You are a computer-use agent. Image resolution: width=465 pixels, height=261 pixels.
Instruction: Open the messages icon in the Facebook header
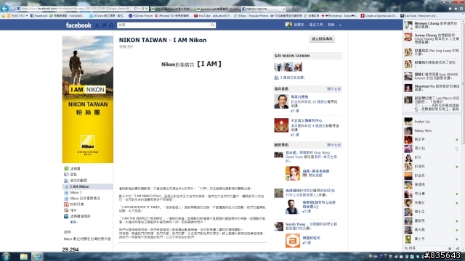(x=104, y=25)
